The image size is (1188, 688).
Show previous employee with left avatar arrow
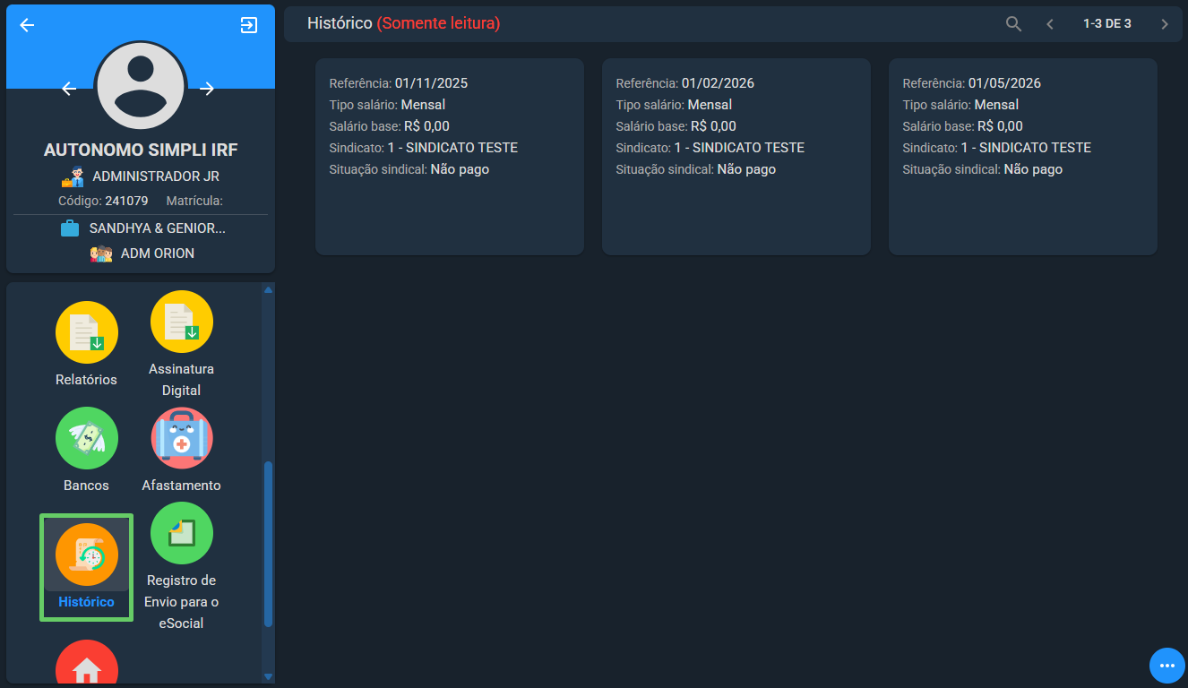pyautogui.click(x=69, y=88)
